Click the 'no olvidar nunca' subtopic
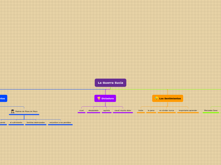221x165 pixels. tap(167, 111)
